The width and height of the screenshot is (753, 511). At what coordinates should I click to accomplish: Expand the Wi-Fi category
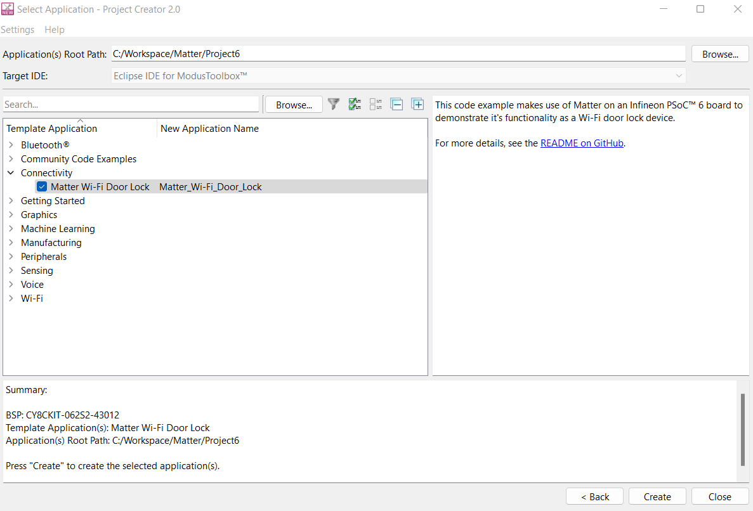pos(11,298)
